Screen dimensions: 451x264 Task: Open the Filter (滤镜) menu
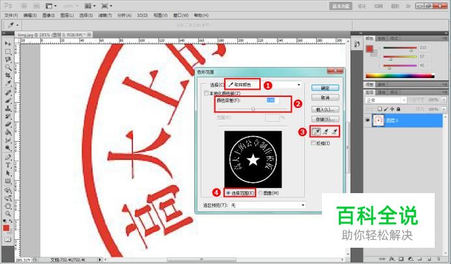[x=105, y=15]
